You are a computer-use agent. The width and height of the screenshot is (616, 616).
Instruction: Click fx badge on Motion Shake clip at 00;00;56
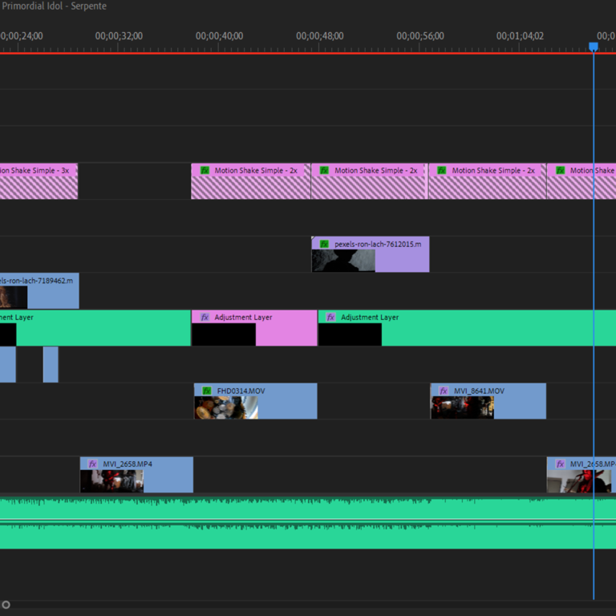tap(441, 170)
